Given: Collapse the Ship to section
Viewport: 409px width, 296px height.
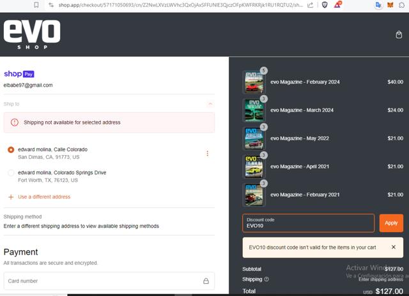Looking at the screenshot, I should (210, 104).
